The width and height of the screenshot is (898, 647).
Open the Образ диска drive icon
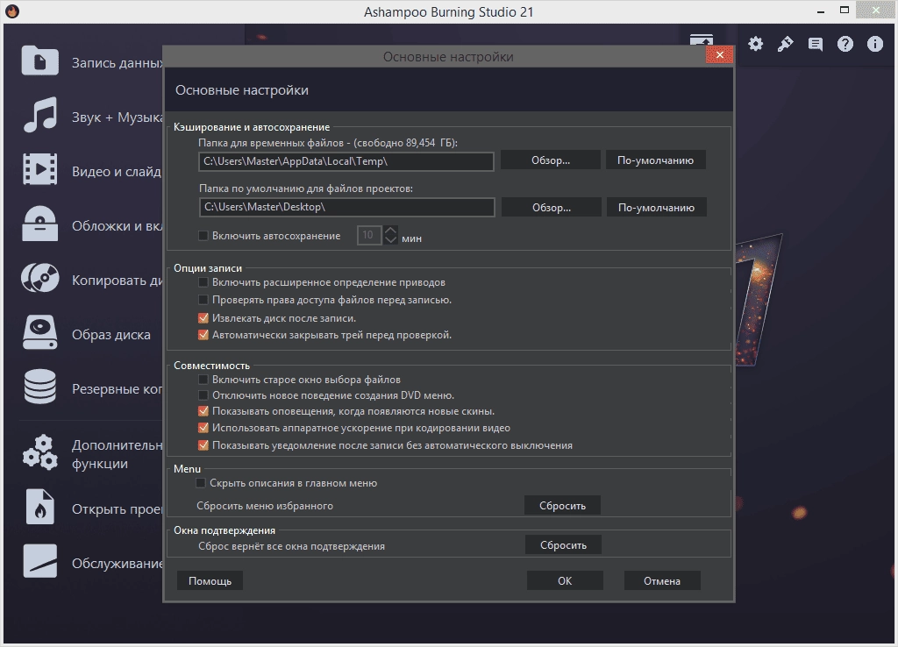pos(39,332)
